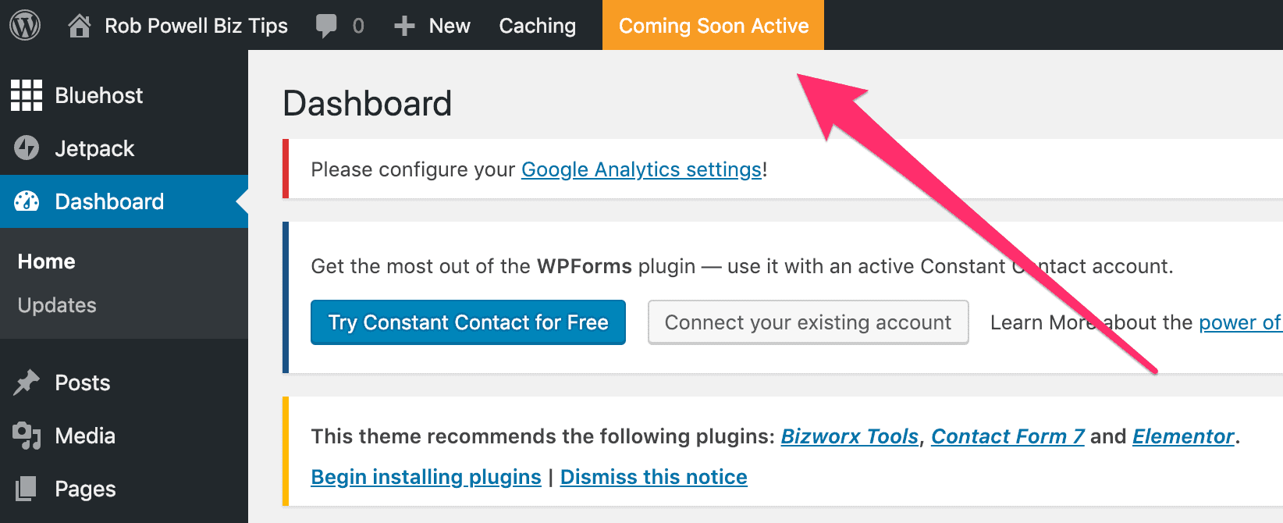Open Google Analytics settings link

pyautogui.click(x=641, y=169)
